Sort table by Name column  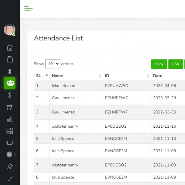click(x=76, y=76)
